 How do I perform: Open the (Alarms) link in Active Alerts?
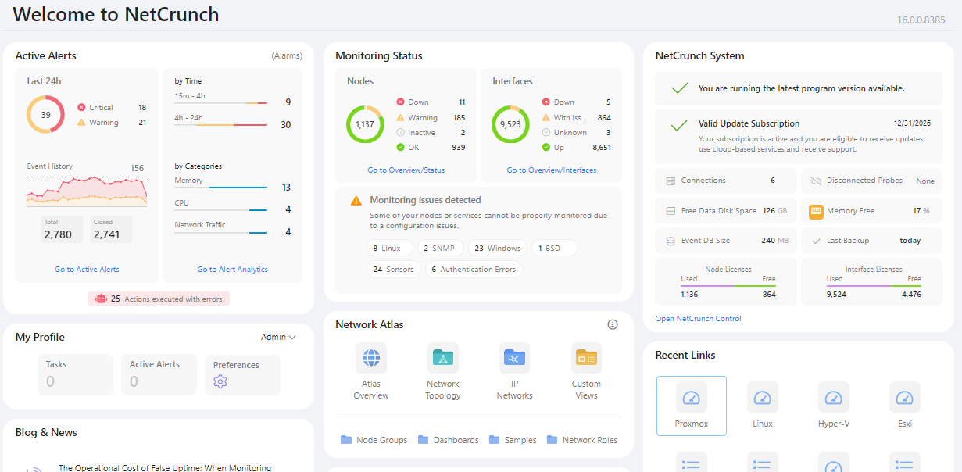pos(287,56)
